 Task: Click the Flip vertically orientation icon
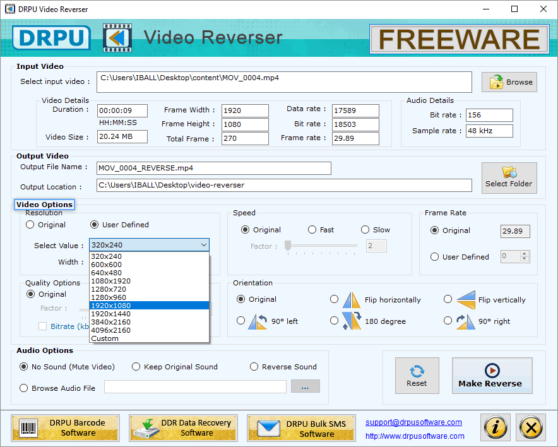pos(465,300)
